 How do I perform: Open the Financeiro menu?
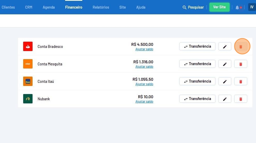(x=74, y=7)
